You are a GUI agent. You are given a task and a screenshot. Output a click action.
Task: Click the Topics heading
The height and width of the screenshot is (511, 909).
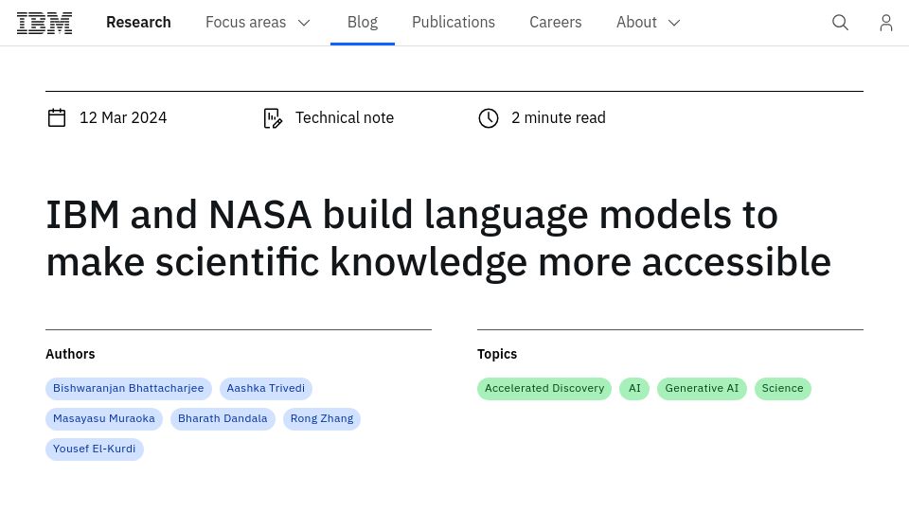497,354
